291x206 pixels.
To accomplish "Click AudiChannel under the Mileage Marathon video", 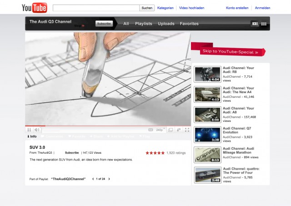I will (231, 157).
